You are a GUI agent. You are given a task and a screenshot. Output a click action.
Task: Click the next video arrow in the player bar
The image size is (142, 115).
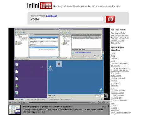click(x=21, y=102)
